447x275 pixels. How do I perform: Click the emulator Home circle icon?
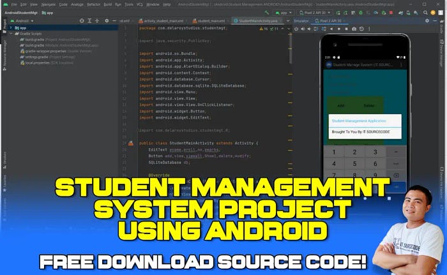[339, 29]
